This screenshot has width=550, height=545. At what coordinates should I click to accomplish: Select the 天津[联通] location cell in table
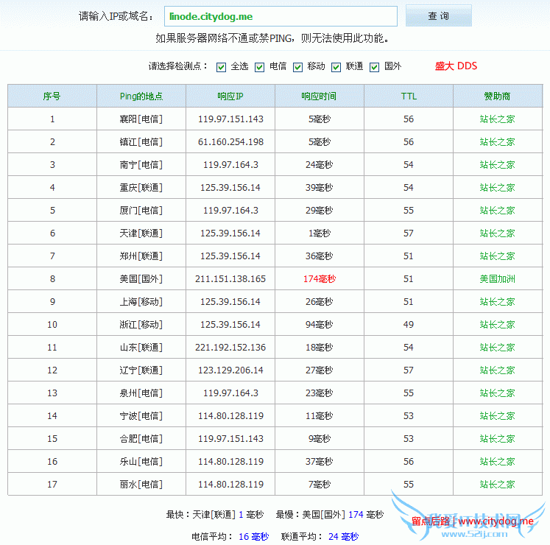(141, 233)
